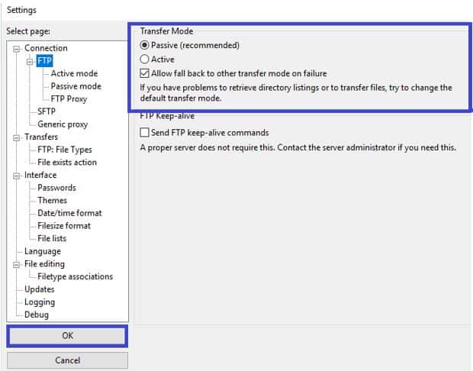The height and width of the screenshot is (371, 473).
Task: Select the Transfers page in tree
Action: tap(41, 137)
